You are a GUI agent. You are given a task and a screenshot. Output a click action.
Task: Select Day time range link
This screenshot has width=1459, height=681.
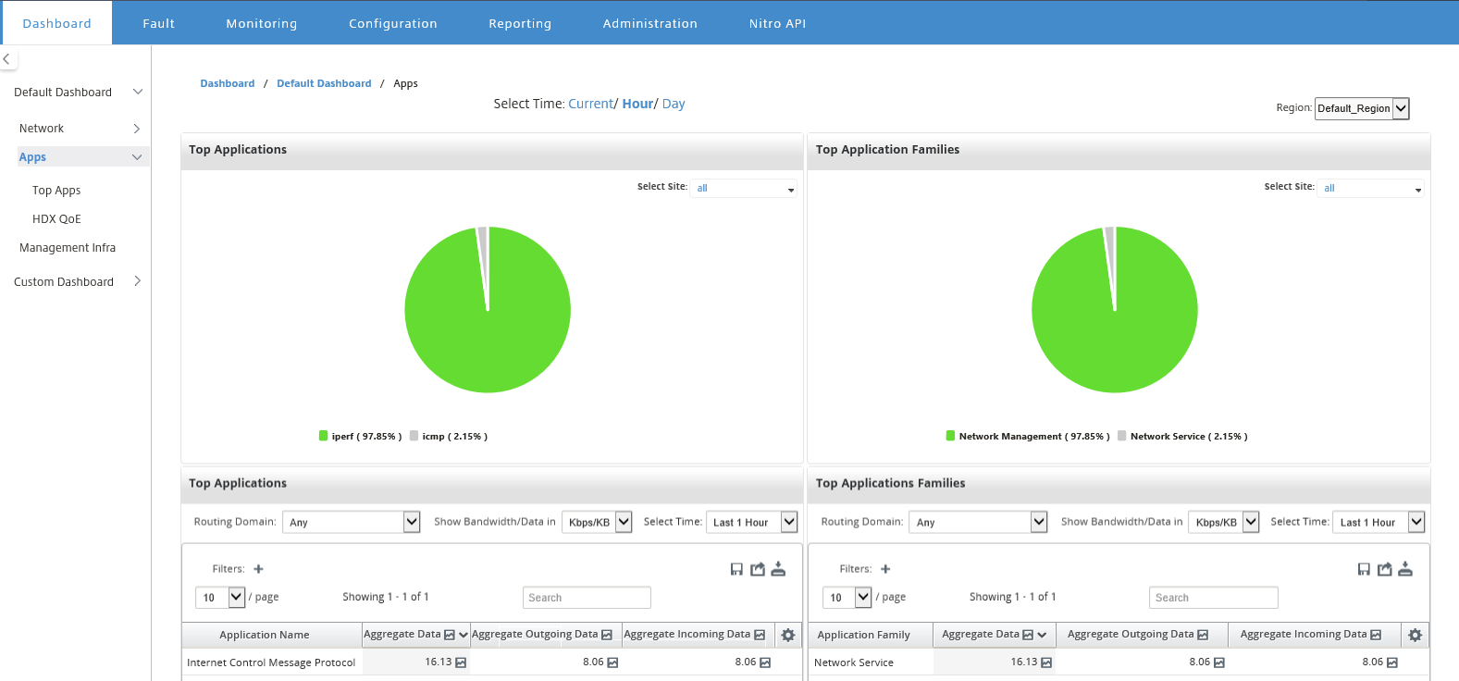coord(674,104)
